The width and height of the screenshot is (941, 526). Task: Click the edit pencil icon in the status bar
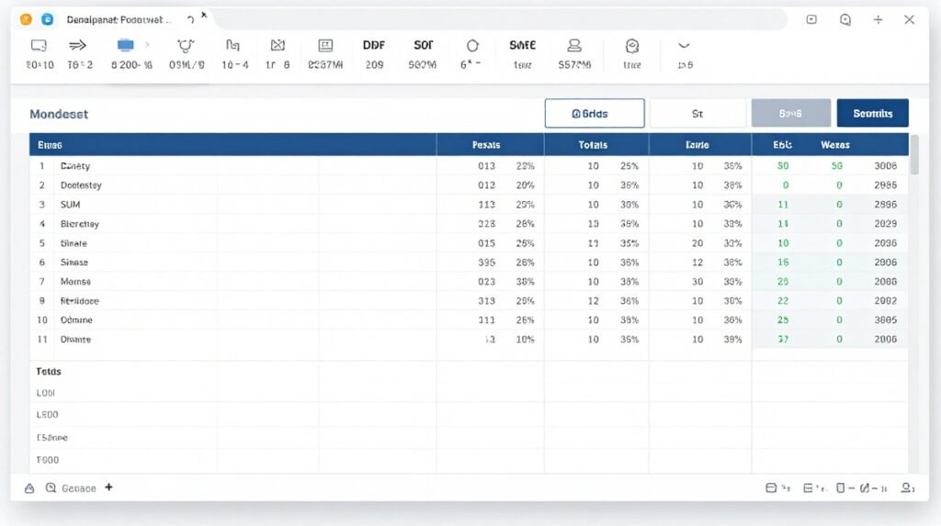(x=865, y=488)
